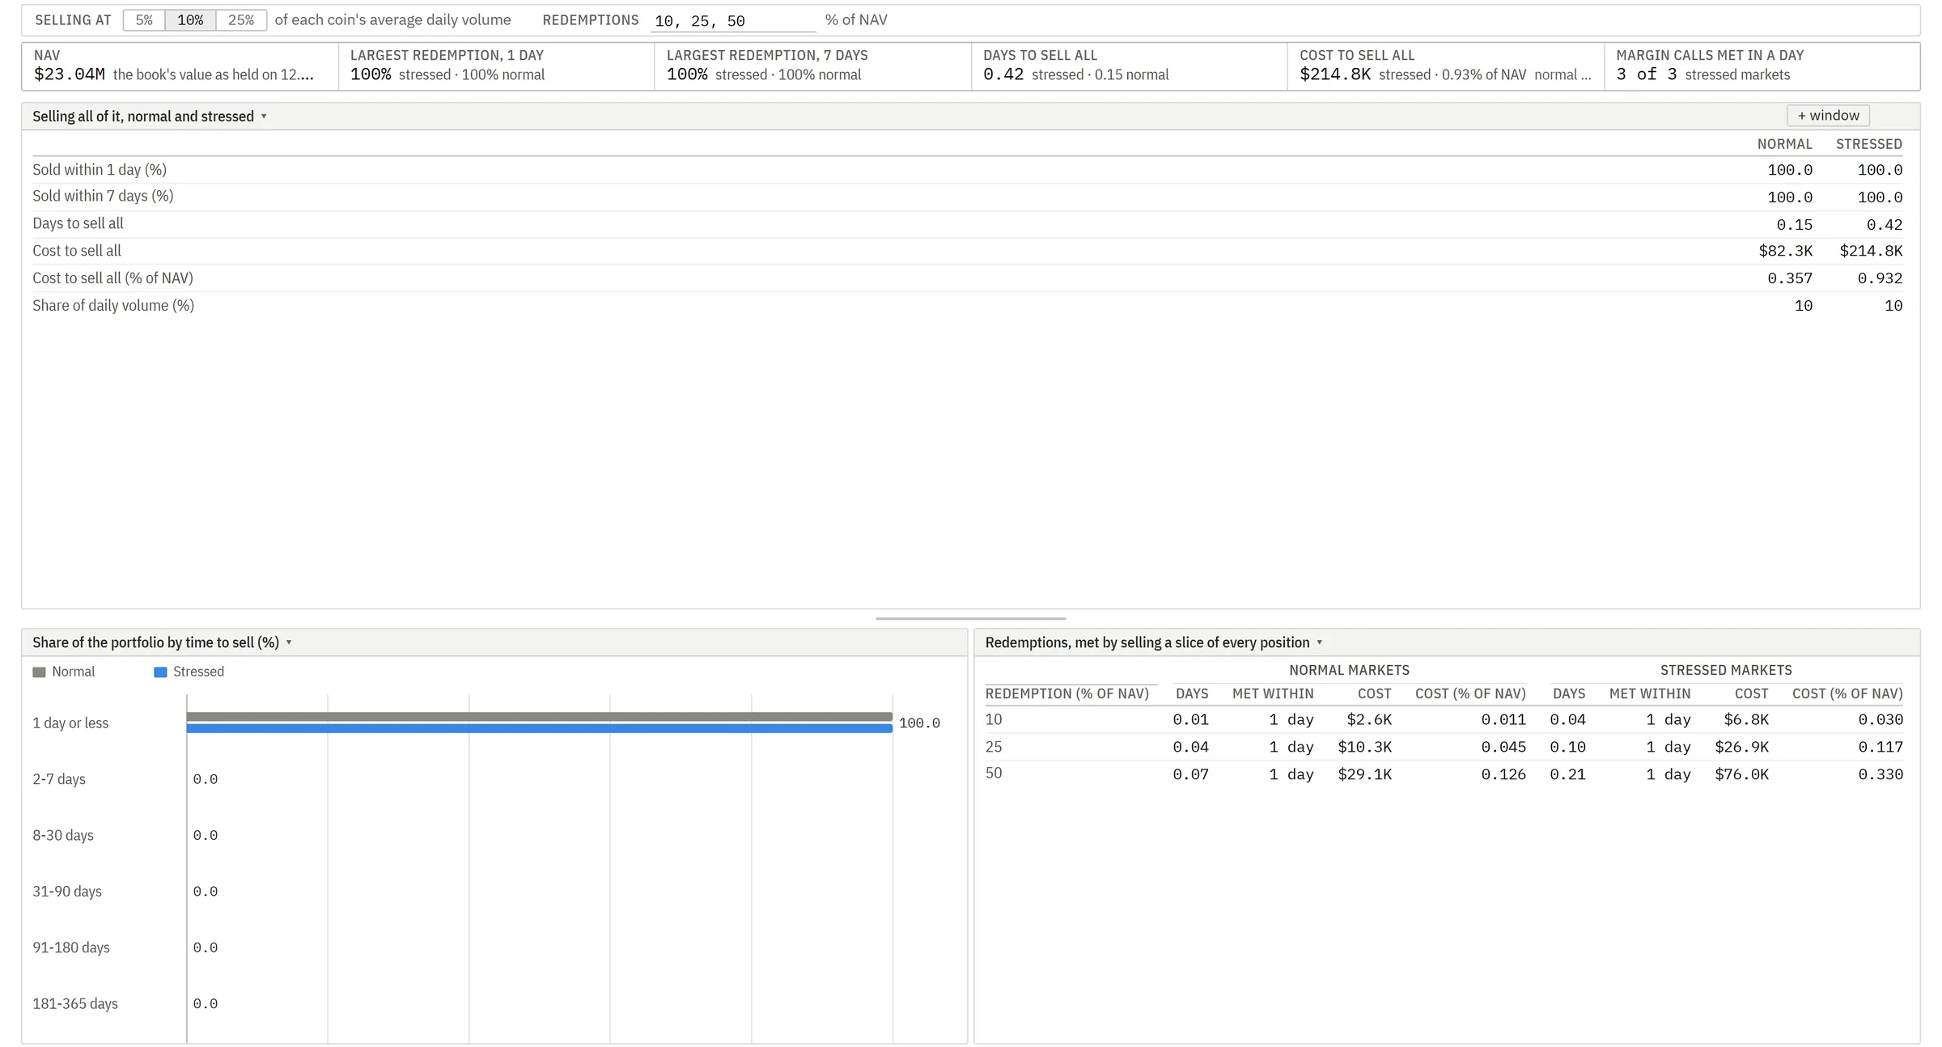Click the $29.1K normal cost cell
The width and height of the screenshot is (1942, 1047).
coord(1364,774)
